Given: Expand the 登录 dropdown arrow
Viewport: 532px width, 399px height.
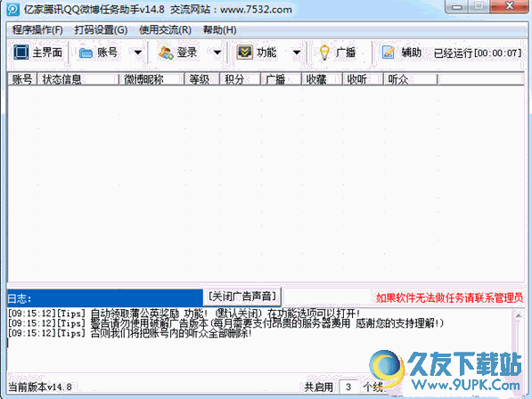Looking at the screenshot, I should point(217,53).
